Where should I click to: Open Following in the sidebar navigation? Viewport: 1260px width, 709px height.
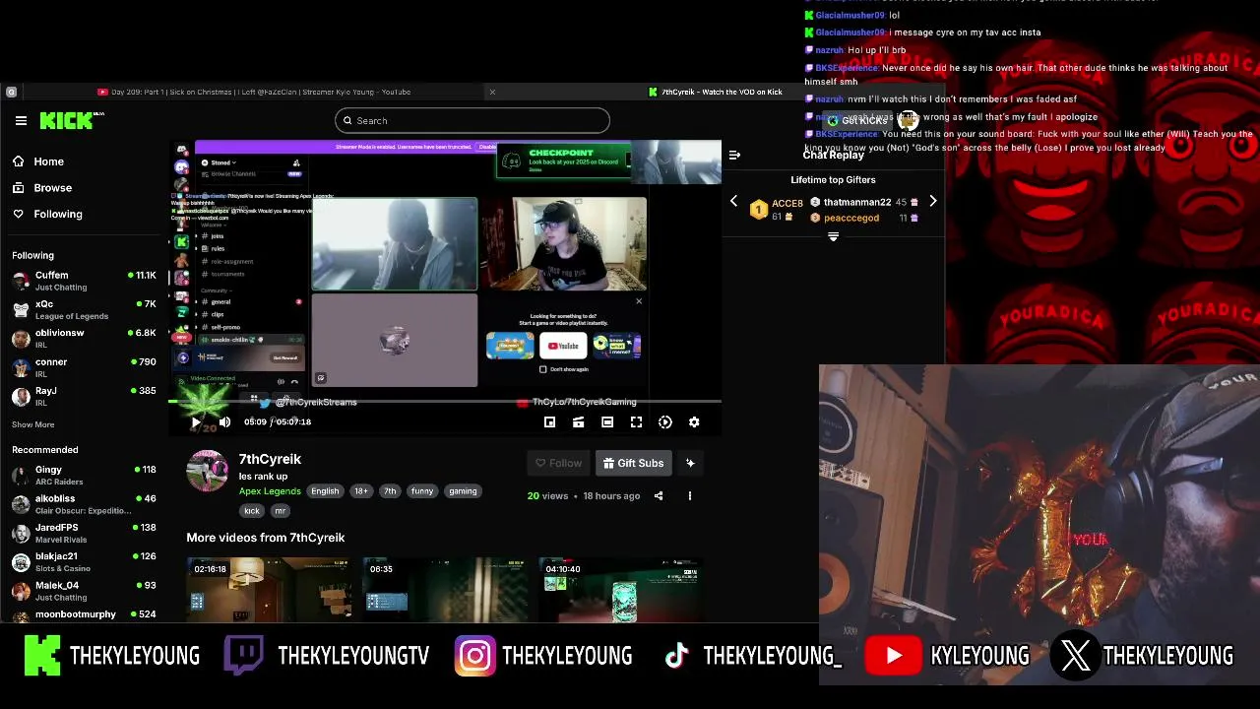[48, 214]
